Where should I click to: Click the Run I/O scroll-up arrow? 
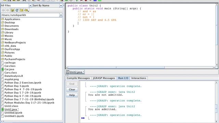(x=216, y=82)
